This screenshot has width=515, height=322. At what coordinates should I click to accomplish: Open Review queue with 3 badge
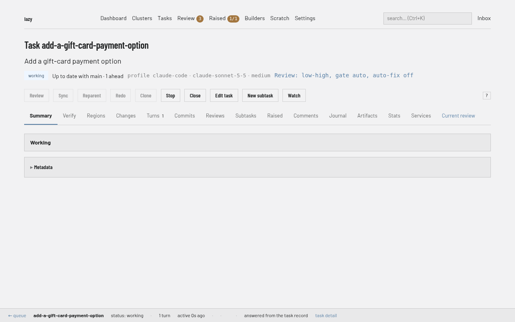pyautogui.click(x=190, y=19)
